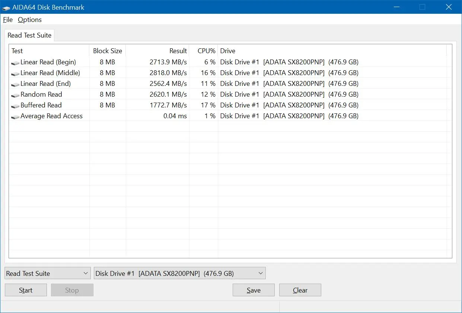Click the drive name in the Linear Read (Begin) row
The height and width of the screenshot is (313, 462).
(x=289, y=62)
